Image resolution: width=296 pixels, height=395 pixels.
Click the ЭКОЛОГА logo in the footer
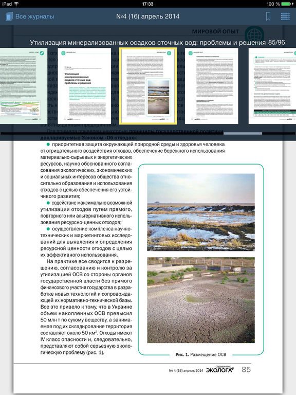[220, 369]
